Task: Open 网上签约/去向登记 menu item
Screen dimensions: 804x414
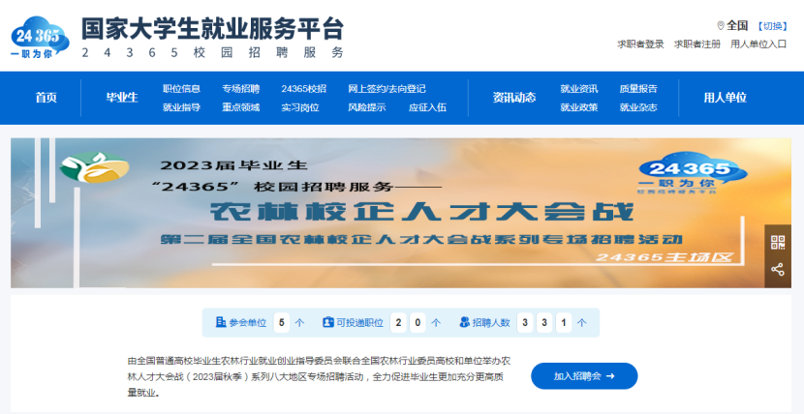Action: [387, 89]
